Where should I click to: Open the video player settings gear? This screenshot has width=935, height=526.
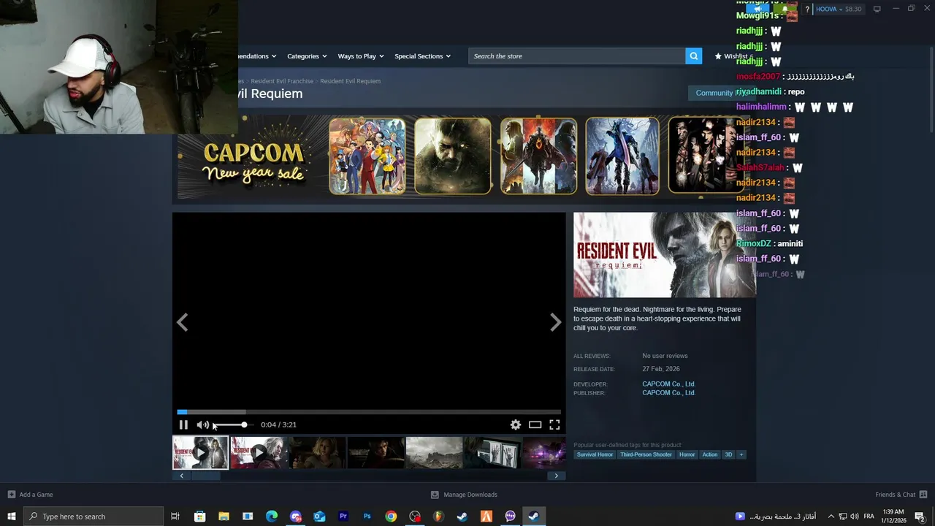click(516, 424)
